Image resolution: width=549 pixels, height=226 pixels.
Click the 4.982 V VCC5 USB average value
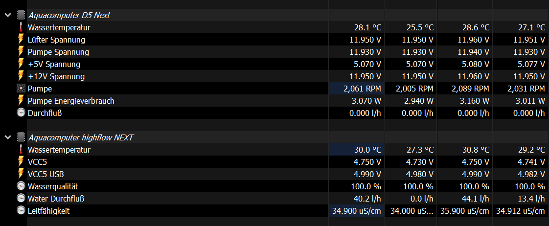click(531, 175)
